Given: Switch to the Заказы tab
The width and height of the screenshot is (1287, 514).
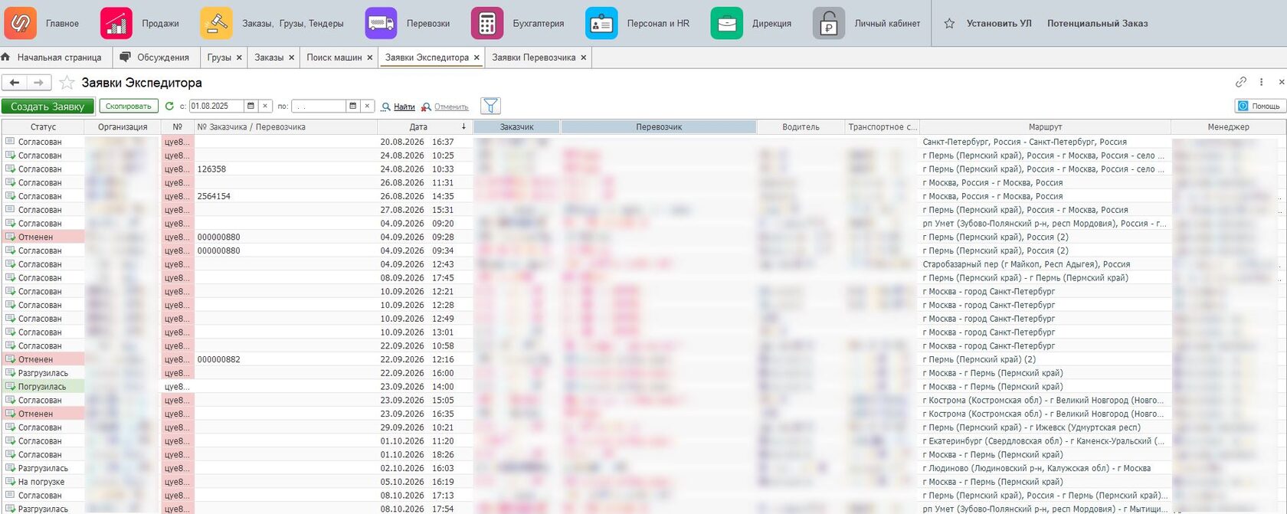Looking at the screenshot, I should (x=269, y=57).
